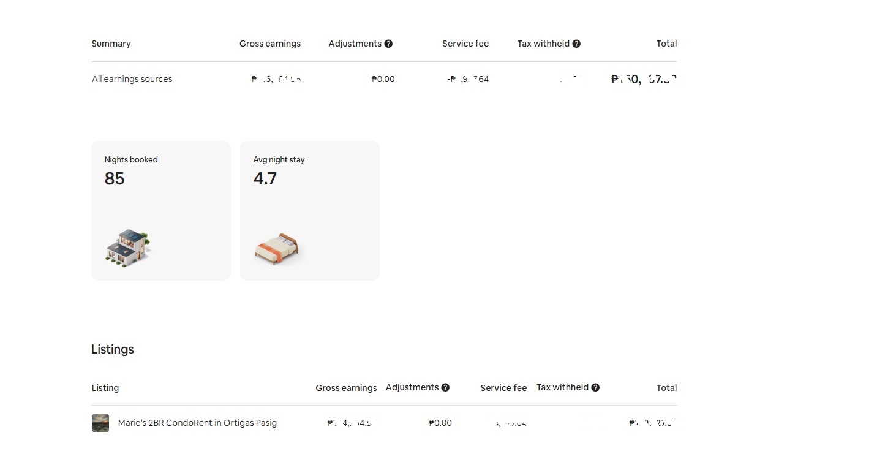Screen dimensions: 896x470
Task: Click the Total header in Listings table
Action: (666, 388)
